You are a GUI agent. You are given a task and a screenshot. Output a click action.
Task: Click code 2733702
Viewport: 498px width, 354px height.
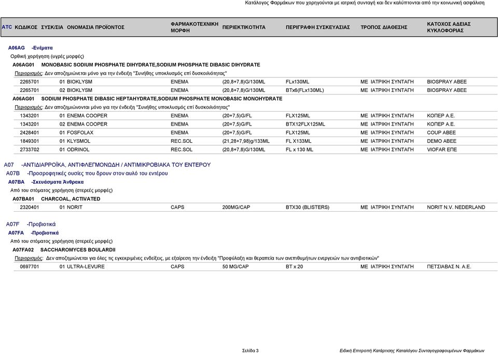[30, 149]
